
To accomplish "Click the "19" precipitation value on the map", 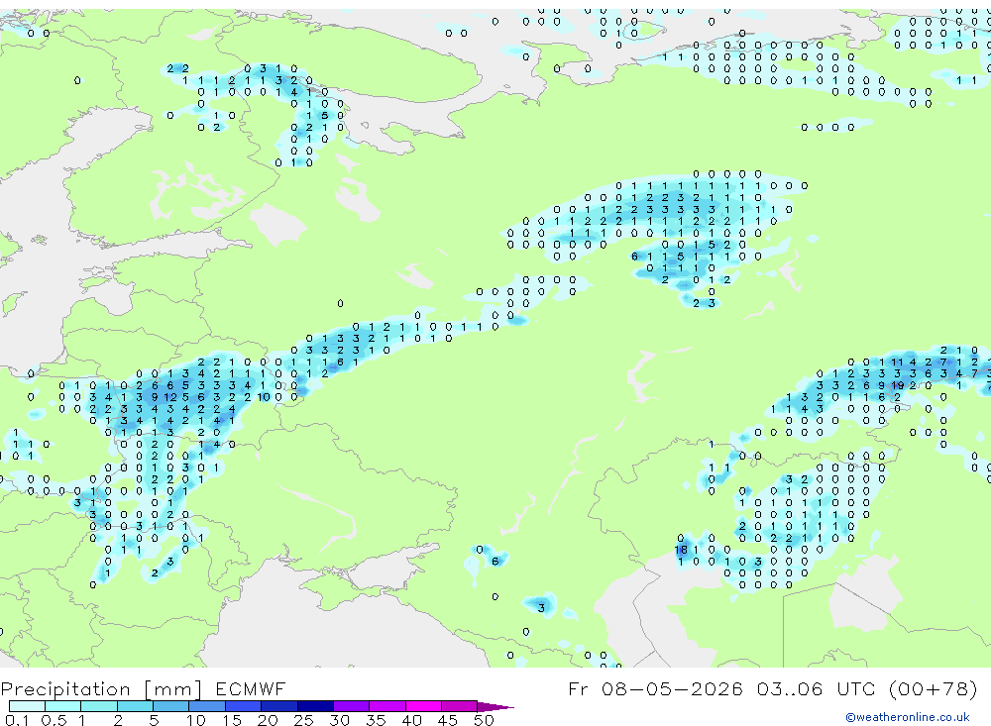I will [x=898, y=385].
